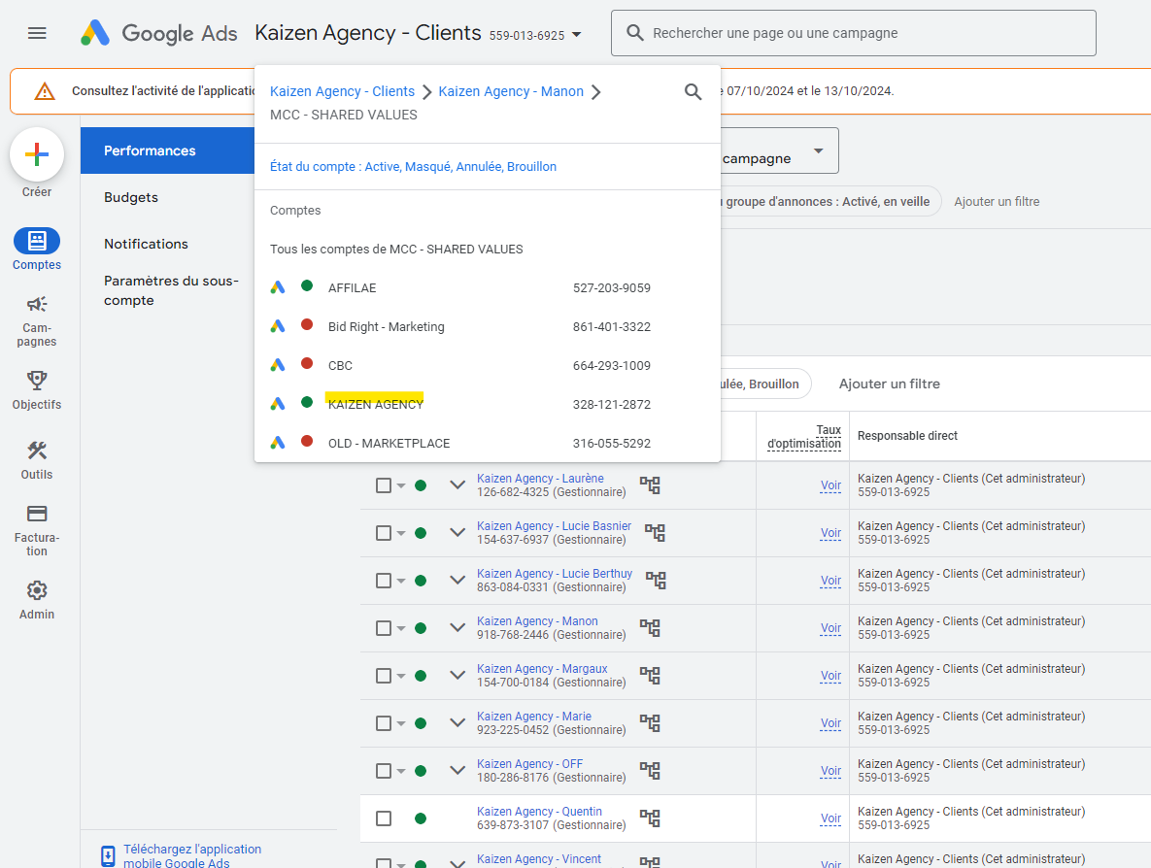Click row dropdown arrow beside Laurène checkbox
1151x868 pixels.
[401, 485]
